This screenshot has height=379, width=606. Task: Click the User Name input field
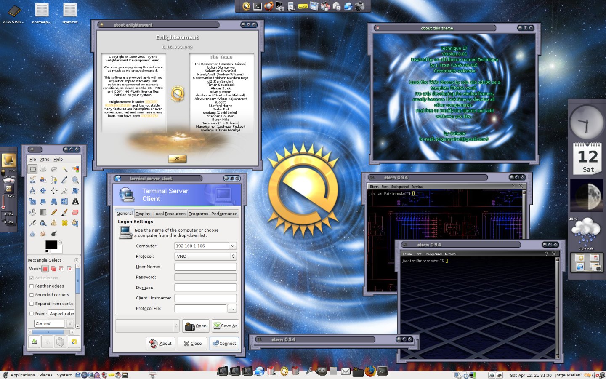pyautogui.click(x=205, y=267)
